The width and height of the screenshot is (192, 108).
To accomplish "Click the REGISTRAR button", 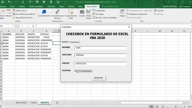I will (x=99, y=78).
